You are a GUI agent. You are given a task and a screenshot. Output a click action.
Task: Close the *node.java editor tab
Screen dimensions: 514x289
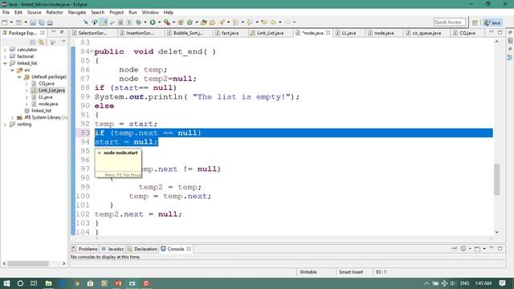328,33
